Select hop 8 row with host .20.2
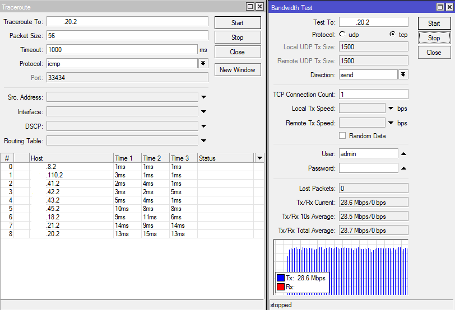455x310 pixels. (x=132, y=234)
